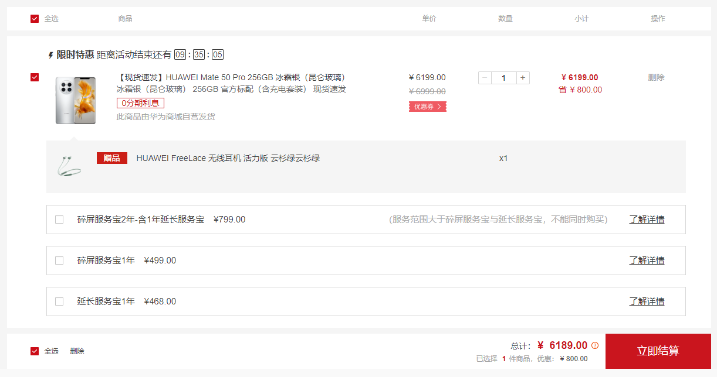717x377 pixels.
Task: Click the bottom bar 删除 link
Action: click(77, 351)
